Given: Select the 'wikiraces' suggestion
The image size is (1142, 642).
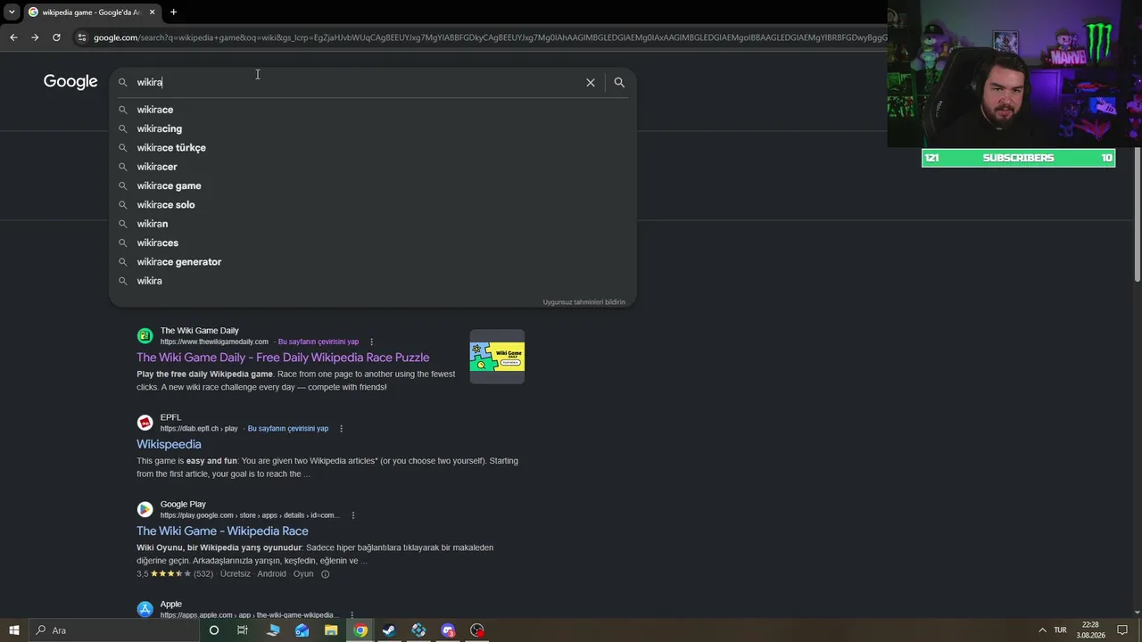Looking at the screenshot, I should point(373,243).
